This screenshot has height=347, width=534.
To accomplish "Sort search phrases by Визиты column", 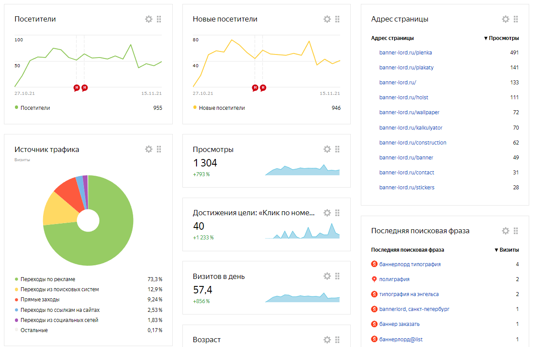I will pos(507,249).
